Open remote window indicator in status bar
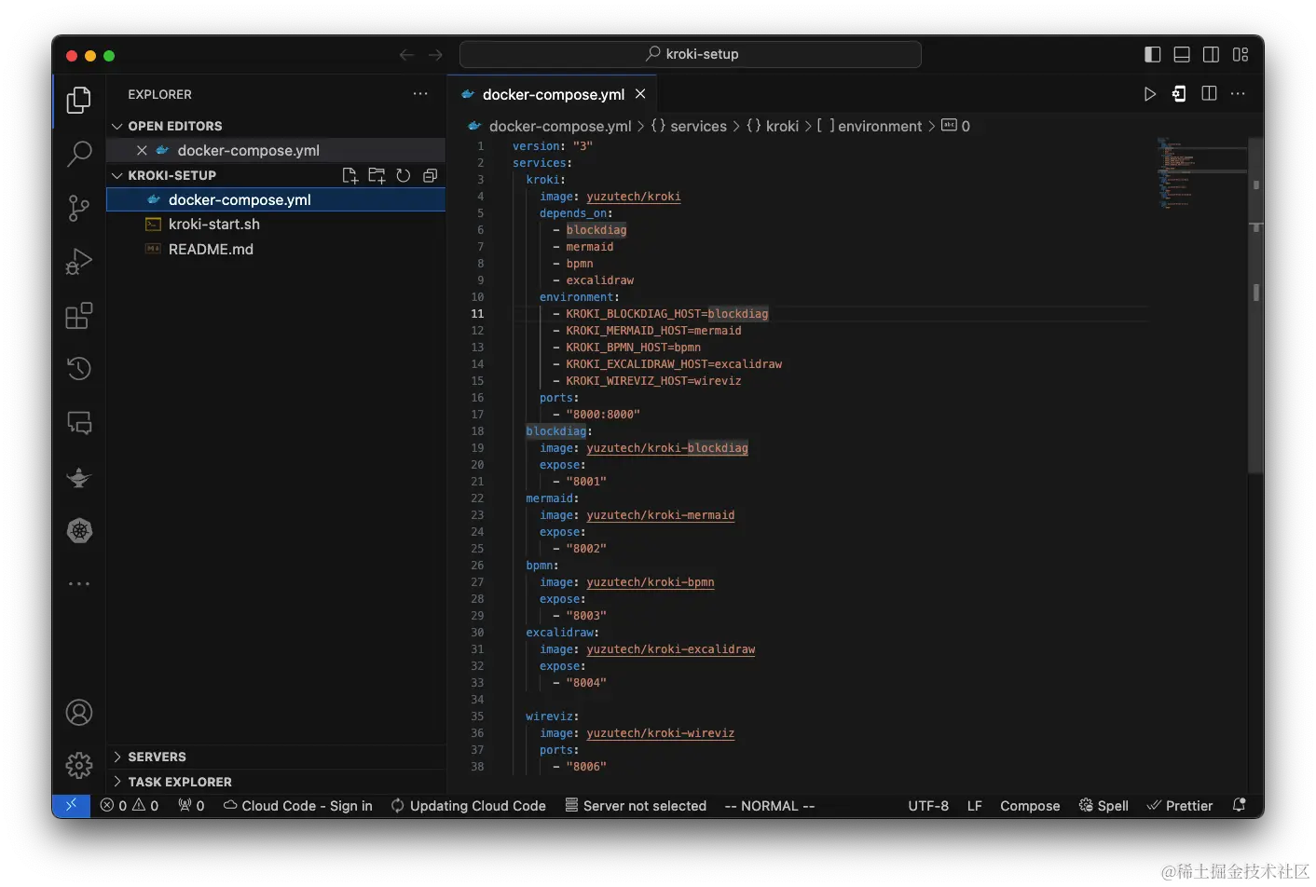 (71, 806)
